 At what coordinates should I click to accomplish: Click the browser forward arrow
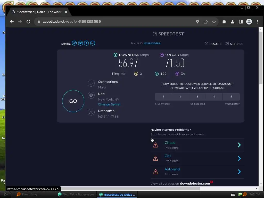pos(20,22)
